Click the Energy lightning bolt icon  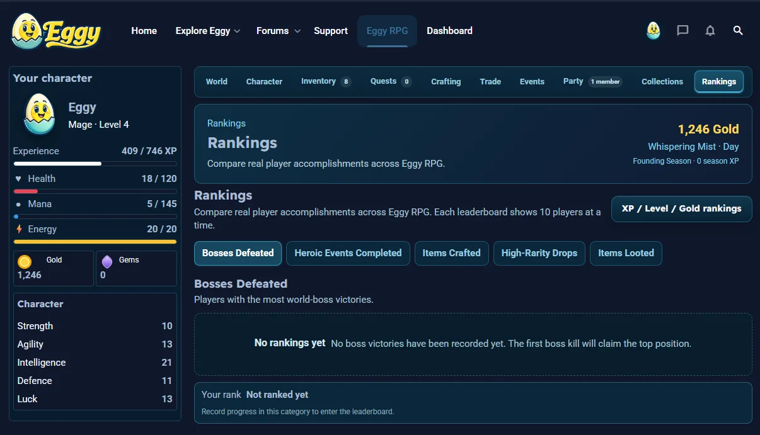pyautogui.click(x=18, y=229)
